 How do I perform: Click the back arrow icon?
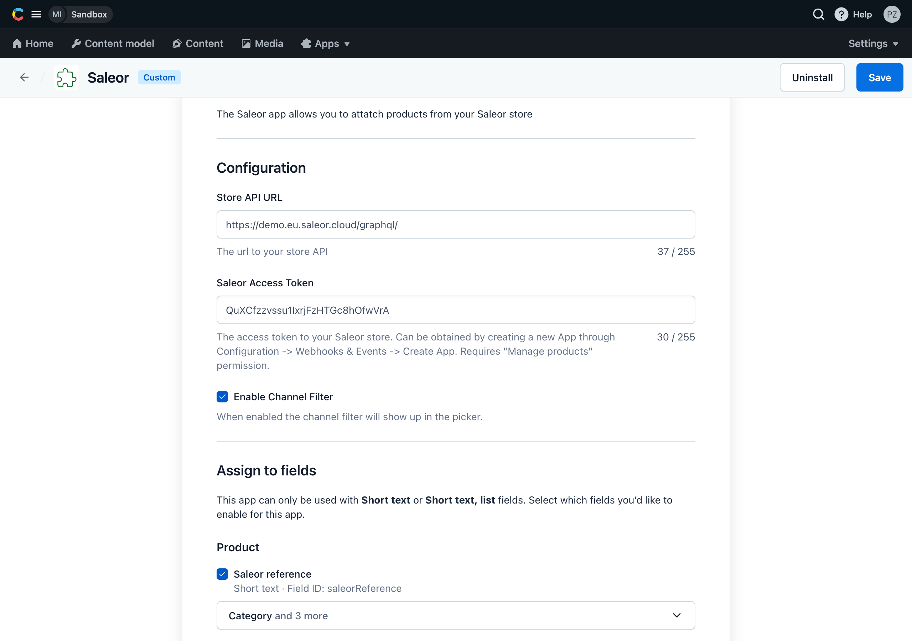24,77
